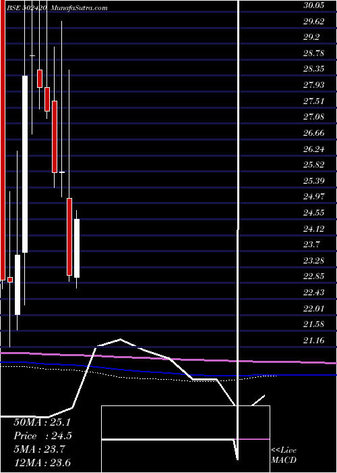This screenshot has height=473, width=337.
Task: Click the 21.16 price axis label
Action: [313, 341]
